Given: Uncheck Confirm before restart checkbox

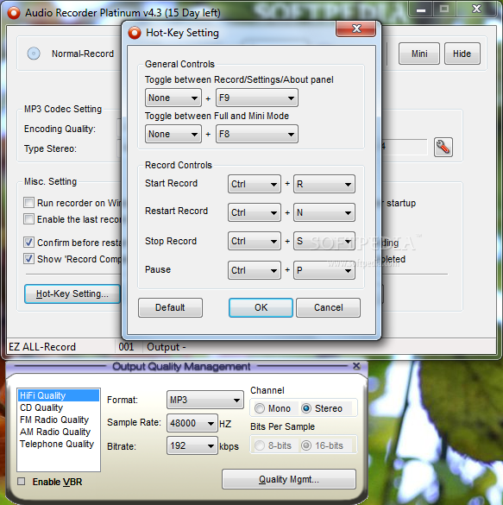Looking at the screenshot, I should [28, 243].
